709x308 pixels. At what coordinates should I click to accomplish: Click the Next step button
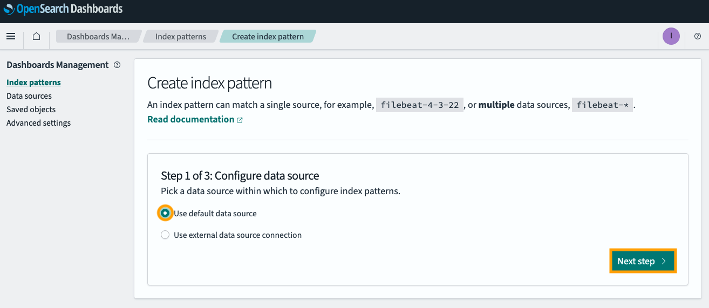(x=643, y=261)
